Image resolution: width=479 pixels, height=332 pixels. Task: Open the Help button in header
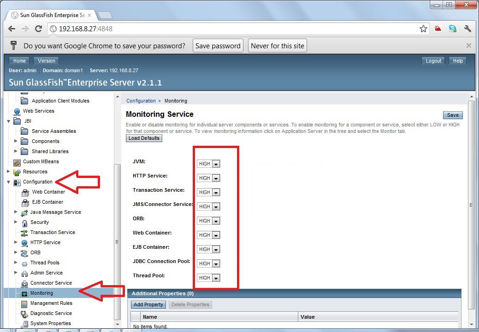point(458,61)
